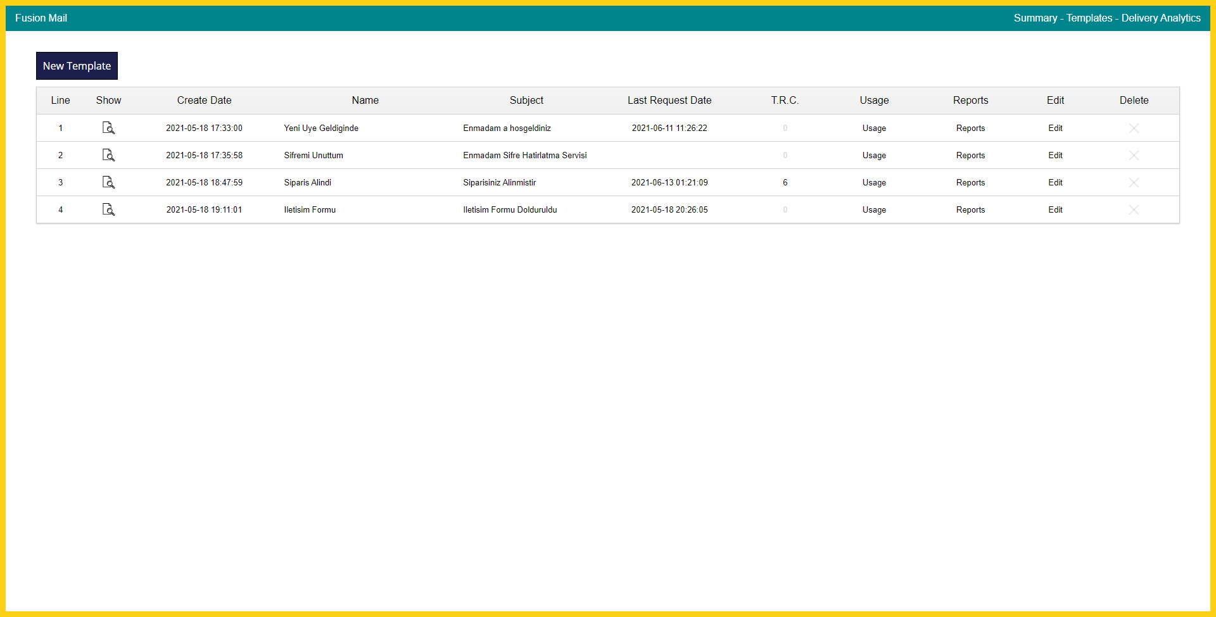Go to Summary in top navigation
Viewport: 1216px width, 617px height.
[1035, 18]
